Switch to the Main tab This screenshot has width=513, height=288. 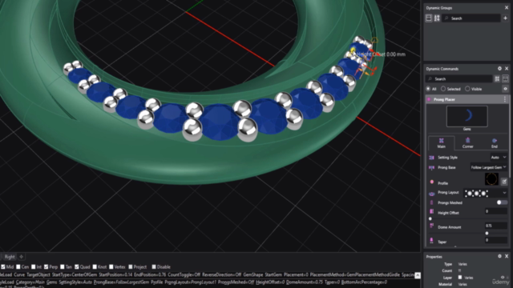coord(442,143)
